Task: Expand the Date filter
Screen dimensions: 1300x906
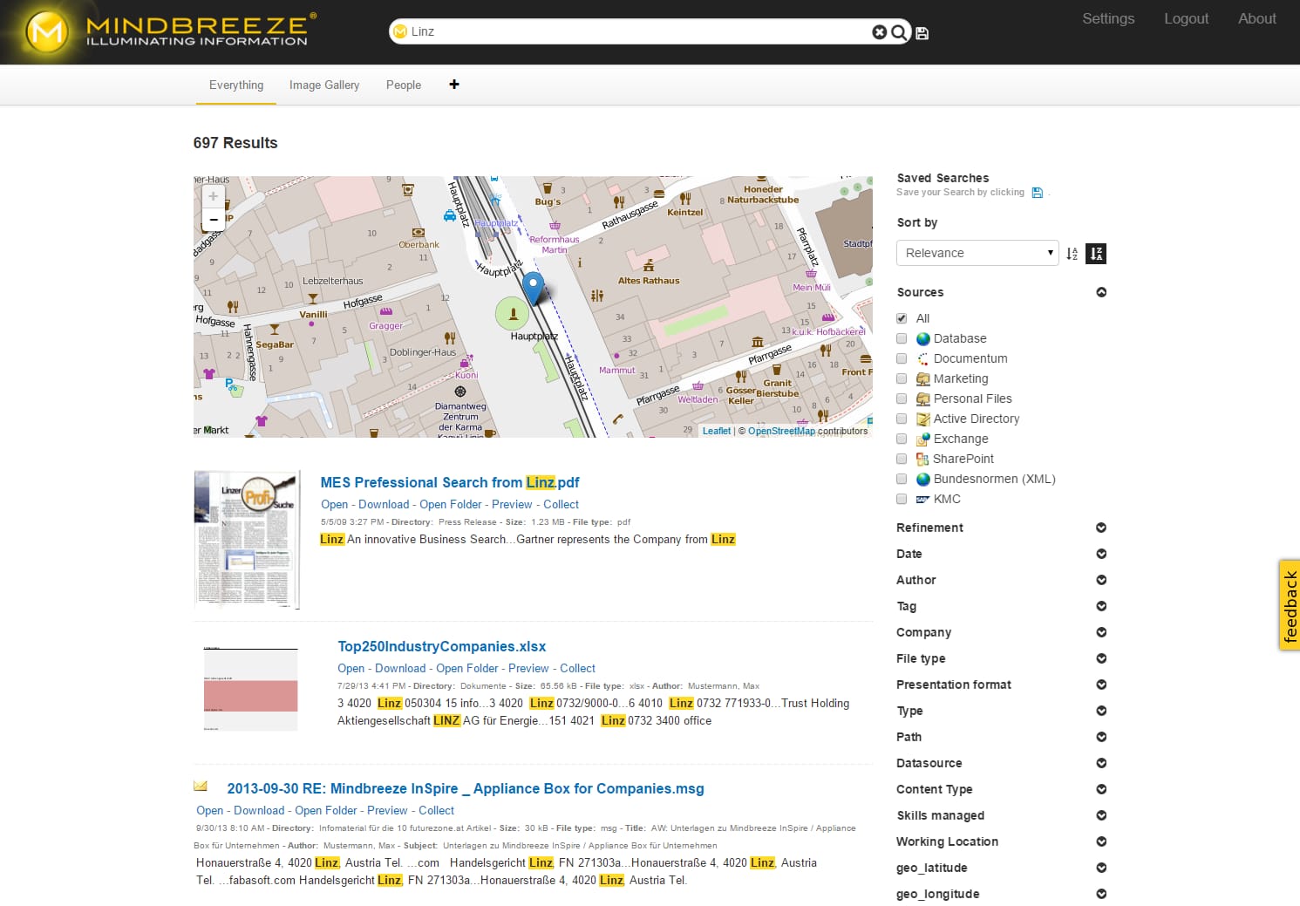Action: tap(1101, 554)
